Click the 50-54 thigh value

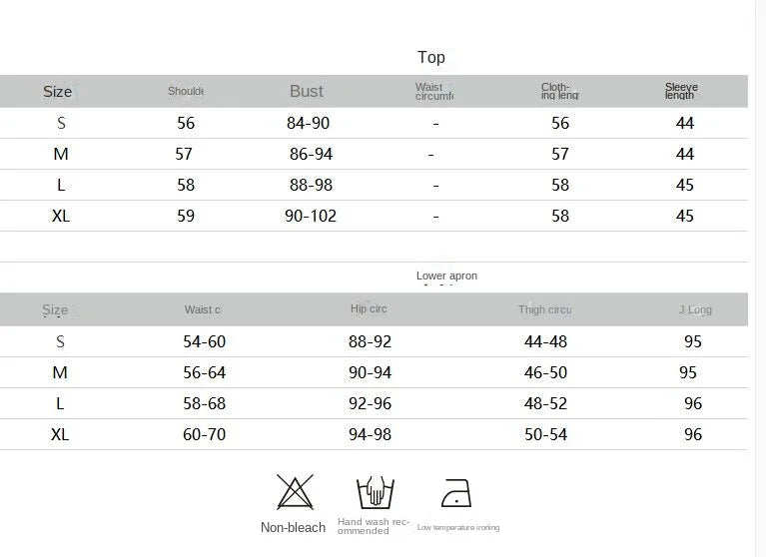(x=545, y=434)
